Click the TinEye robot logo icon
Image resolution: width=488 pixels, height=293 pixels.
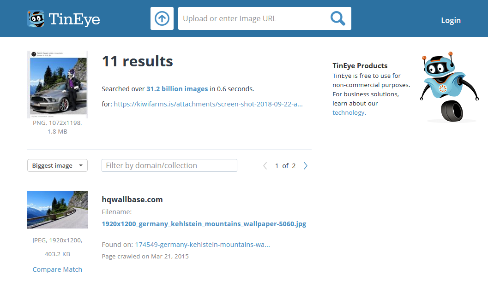tap(36, 18)
